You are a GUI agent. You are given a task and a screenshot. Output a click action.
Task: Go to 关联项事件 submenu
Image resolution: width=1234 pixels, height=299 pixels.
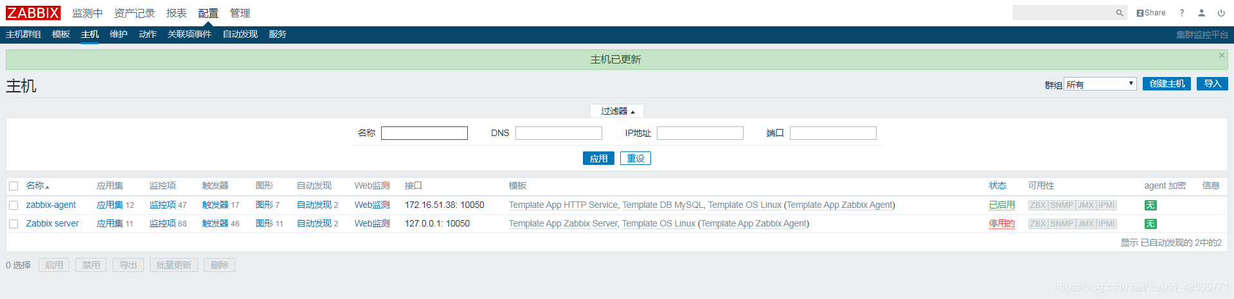click(x=190, y=34)
